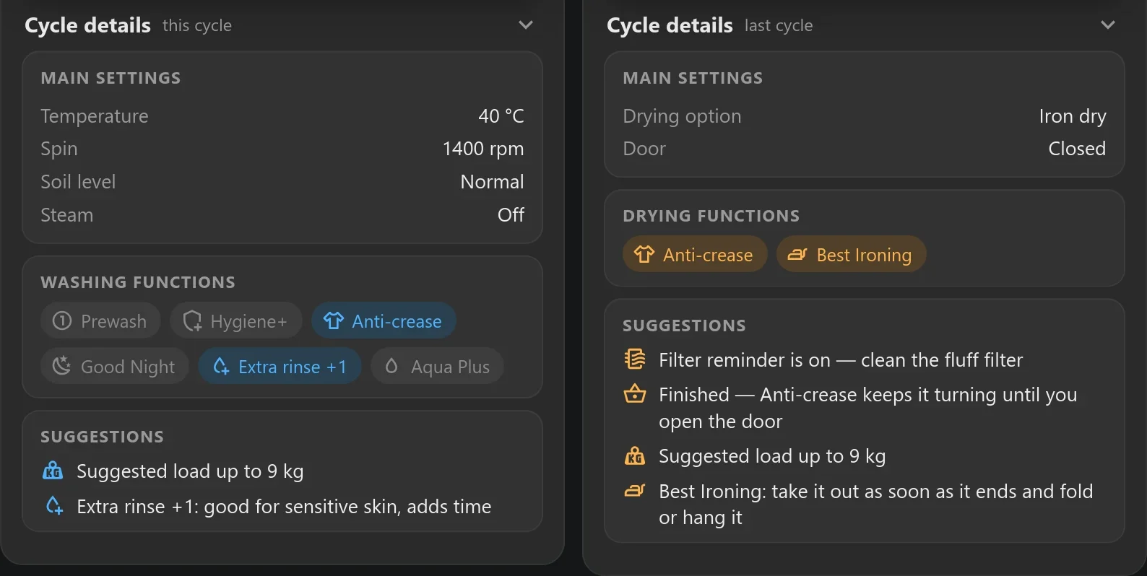This screenshot has width=1147, height=576.
Task: Click the 'Cycle details this cycle' heading
Action: click(x=129, y=25)
